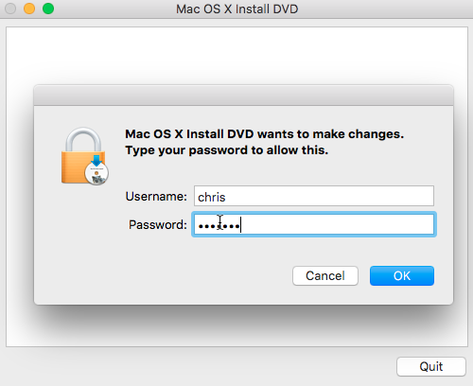Viewport: 473px width, 386px height.
Task: Click the masked password dots
Action: (219, 226)
